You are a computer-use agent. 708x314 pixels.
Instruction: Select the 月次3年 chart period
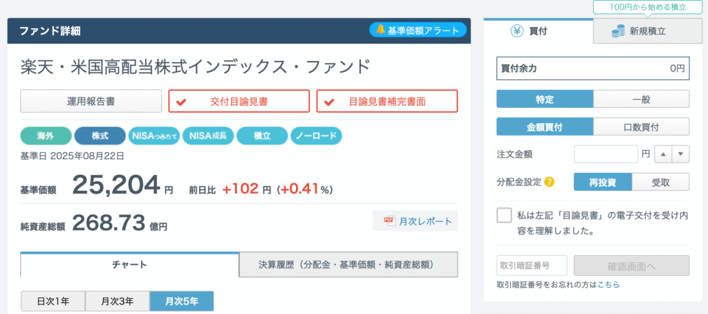point(118,302)
